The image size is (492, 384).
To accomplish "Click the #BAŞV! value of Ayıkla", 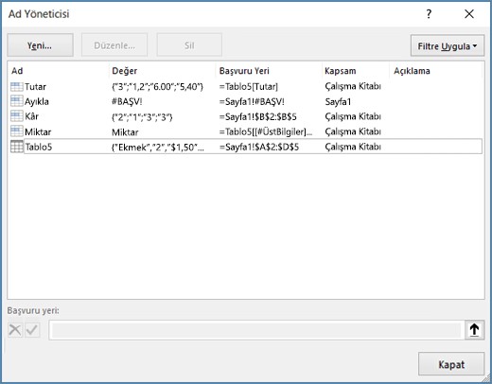I will pos(127,101).
